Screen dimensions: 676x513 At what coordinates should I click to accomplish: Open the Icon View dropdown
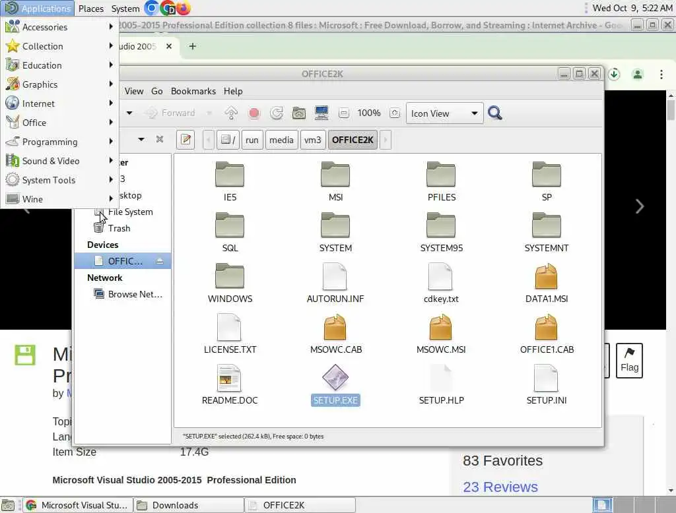tap(444, 113)
